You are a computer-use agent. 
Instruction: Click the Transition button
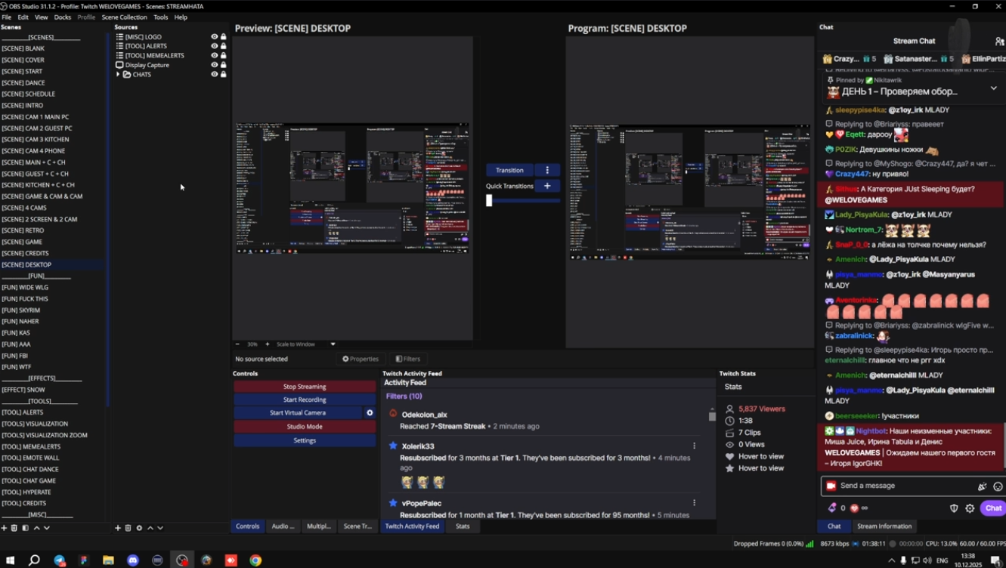[x=509, y=170]
